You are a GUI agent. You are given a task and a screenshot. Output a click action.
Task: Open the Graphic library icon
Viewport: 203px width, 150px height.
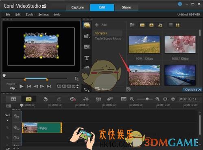coord(87,67)
